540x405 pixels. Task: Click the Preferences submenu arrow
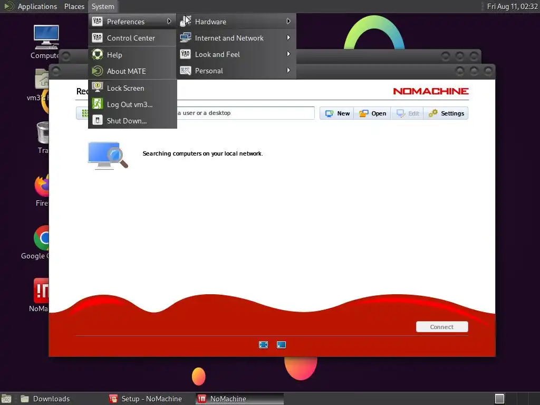(169, 21)
